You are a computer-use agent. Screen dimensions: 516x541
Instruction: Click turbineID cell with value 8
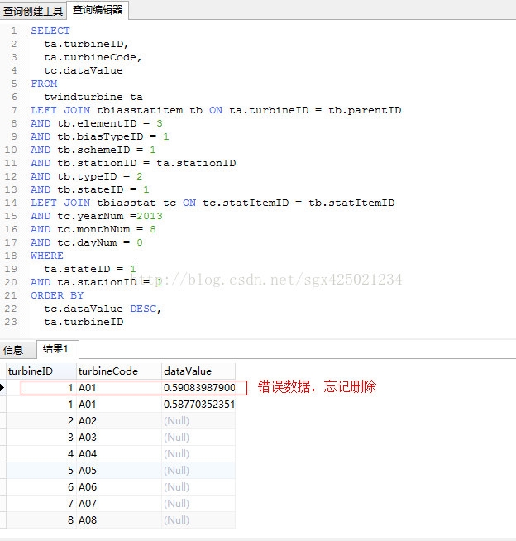[x=41, y=520]
